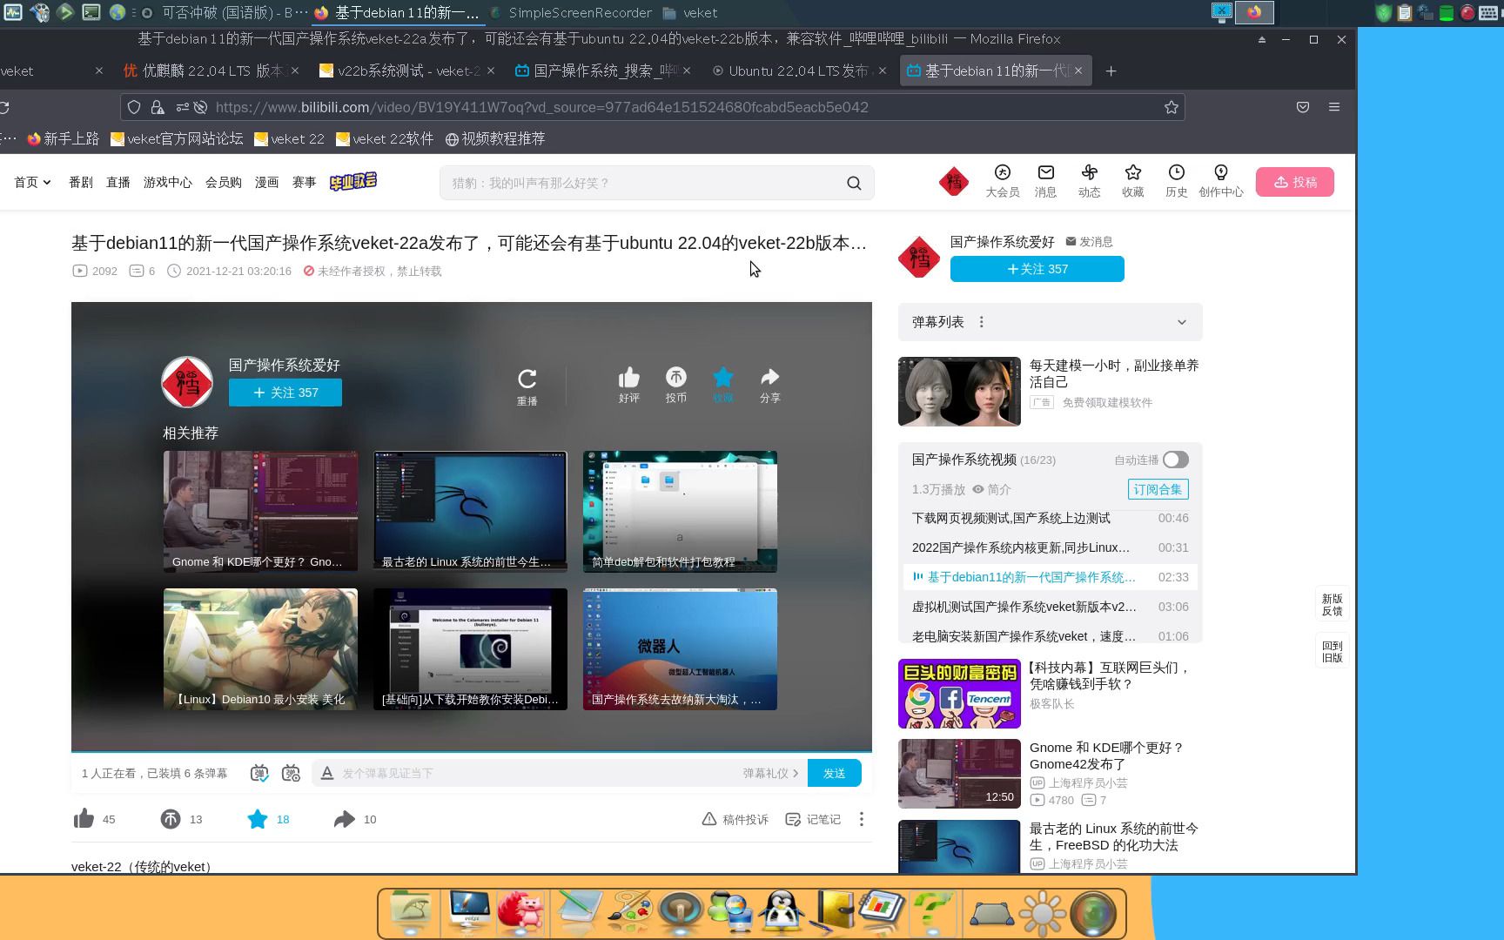Toggle the 自动连播 autoplay switch

1175,460
